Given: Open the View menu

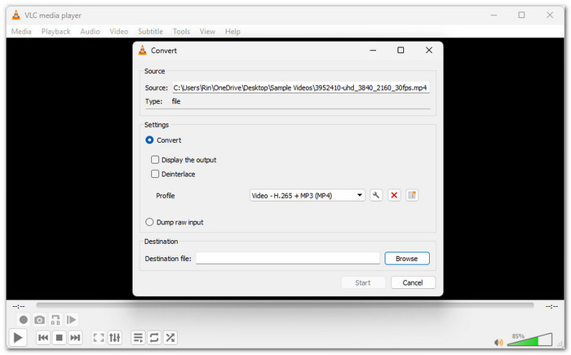Looking at the screenshot, I should click(x=207, y=31).
